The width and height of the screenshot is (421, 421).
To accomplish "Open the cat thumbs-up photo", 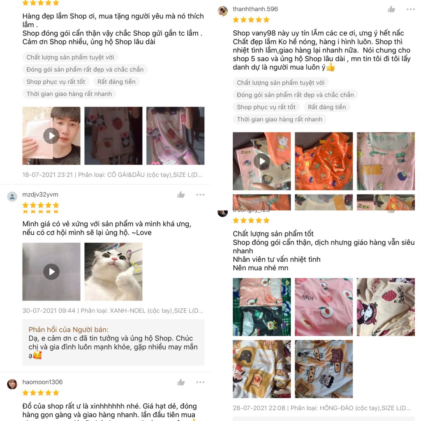I will 113,272.
